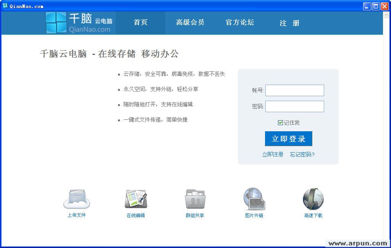Image resolution: width=391 pixels, height=248 pixels.
Task: Click the text 随时随地打开，支持在线编辑
Action: pos(158,105)
